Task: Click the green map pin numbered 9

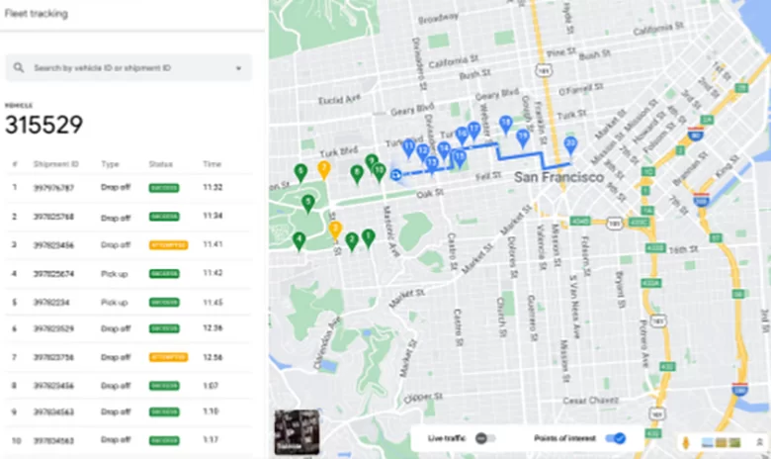Action: coord(372,162)
